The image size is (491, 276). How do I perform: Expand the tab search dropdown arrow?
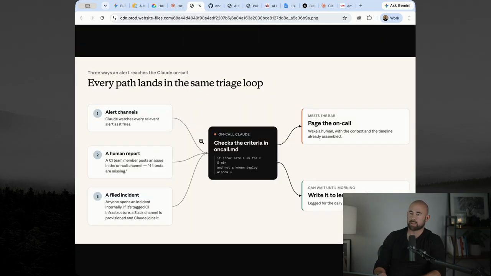pyautogui.click(x=105, y=6)
